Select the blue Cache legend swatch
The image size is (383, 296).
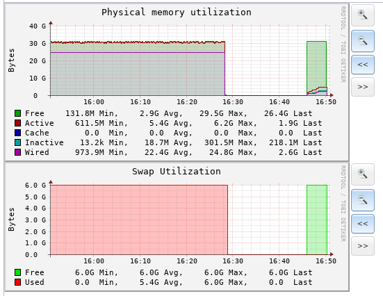(17, 133)
